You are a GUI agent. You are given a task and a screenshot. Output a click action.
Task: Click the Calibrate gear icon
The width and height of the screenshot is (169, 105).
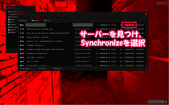9,17
